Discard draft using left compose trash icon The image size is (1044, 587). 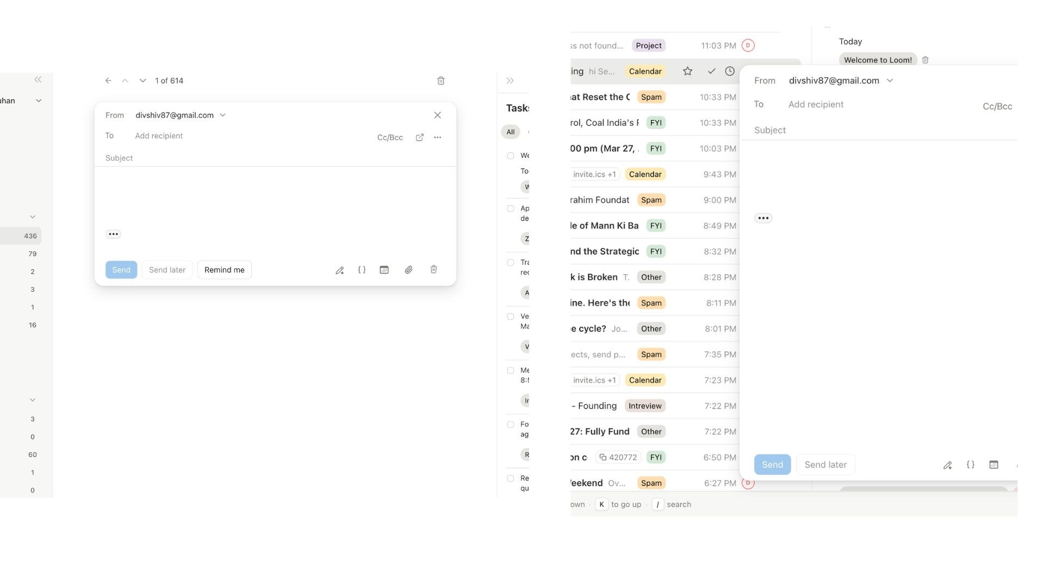[433, 269]
